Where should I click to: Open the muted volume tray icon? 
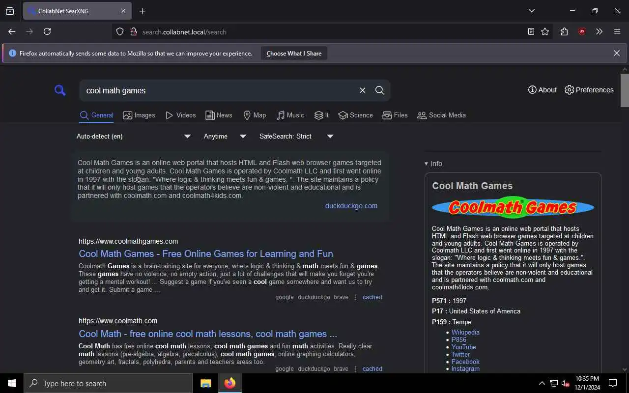coord(566,383)
